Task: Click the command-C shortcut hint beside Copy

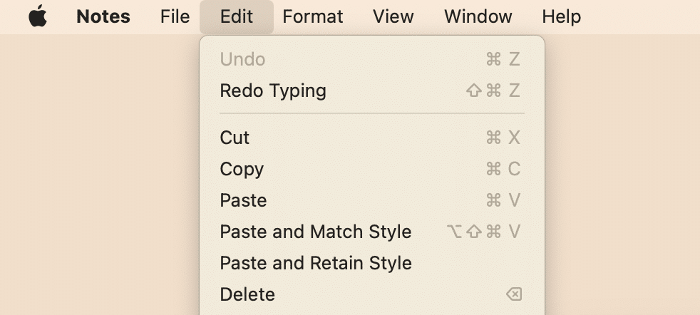Action: pyautogui.click(x=503, y=169)
